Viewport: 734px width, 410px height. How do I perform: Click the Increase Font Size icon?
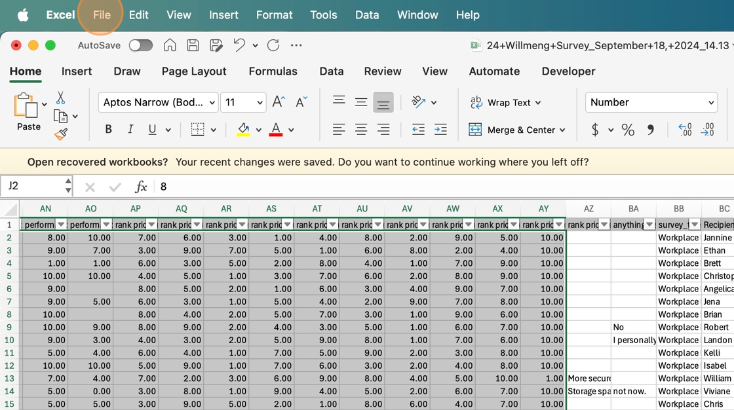pyautogui.click(x=279, y=102)
